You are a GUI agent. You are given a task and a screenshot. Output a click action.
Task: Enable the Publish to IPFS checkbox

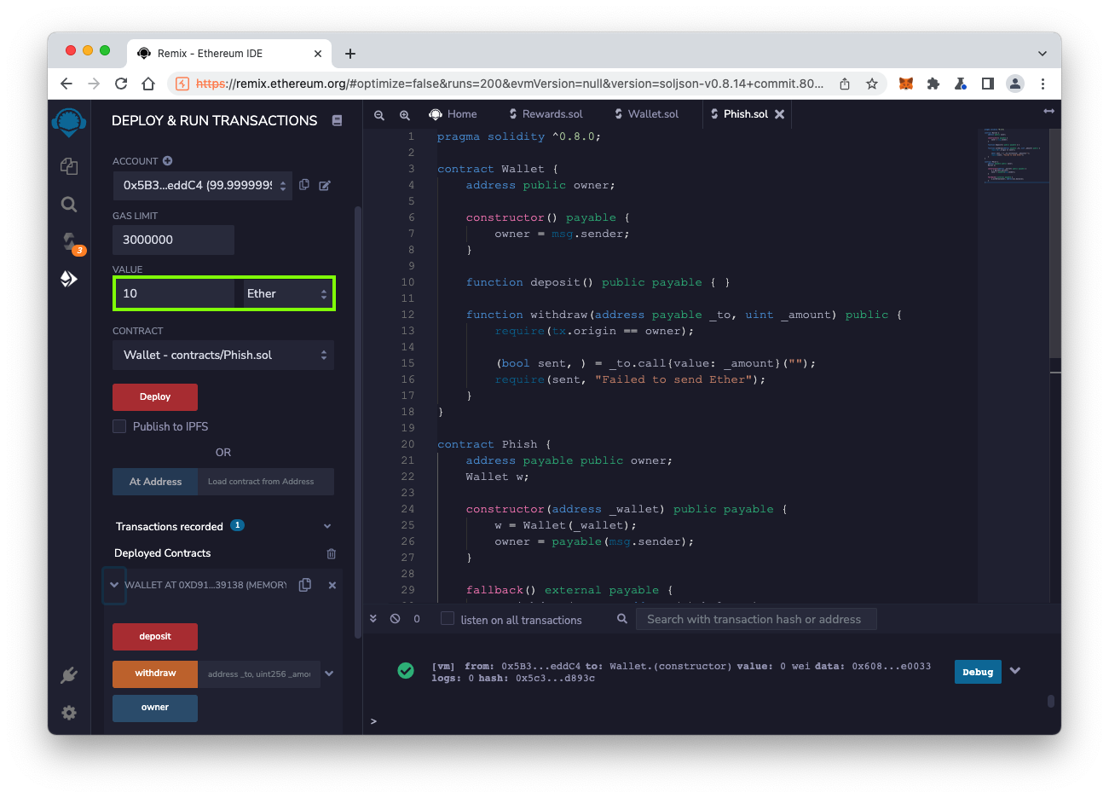pos(119,426)
